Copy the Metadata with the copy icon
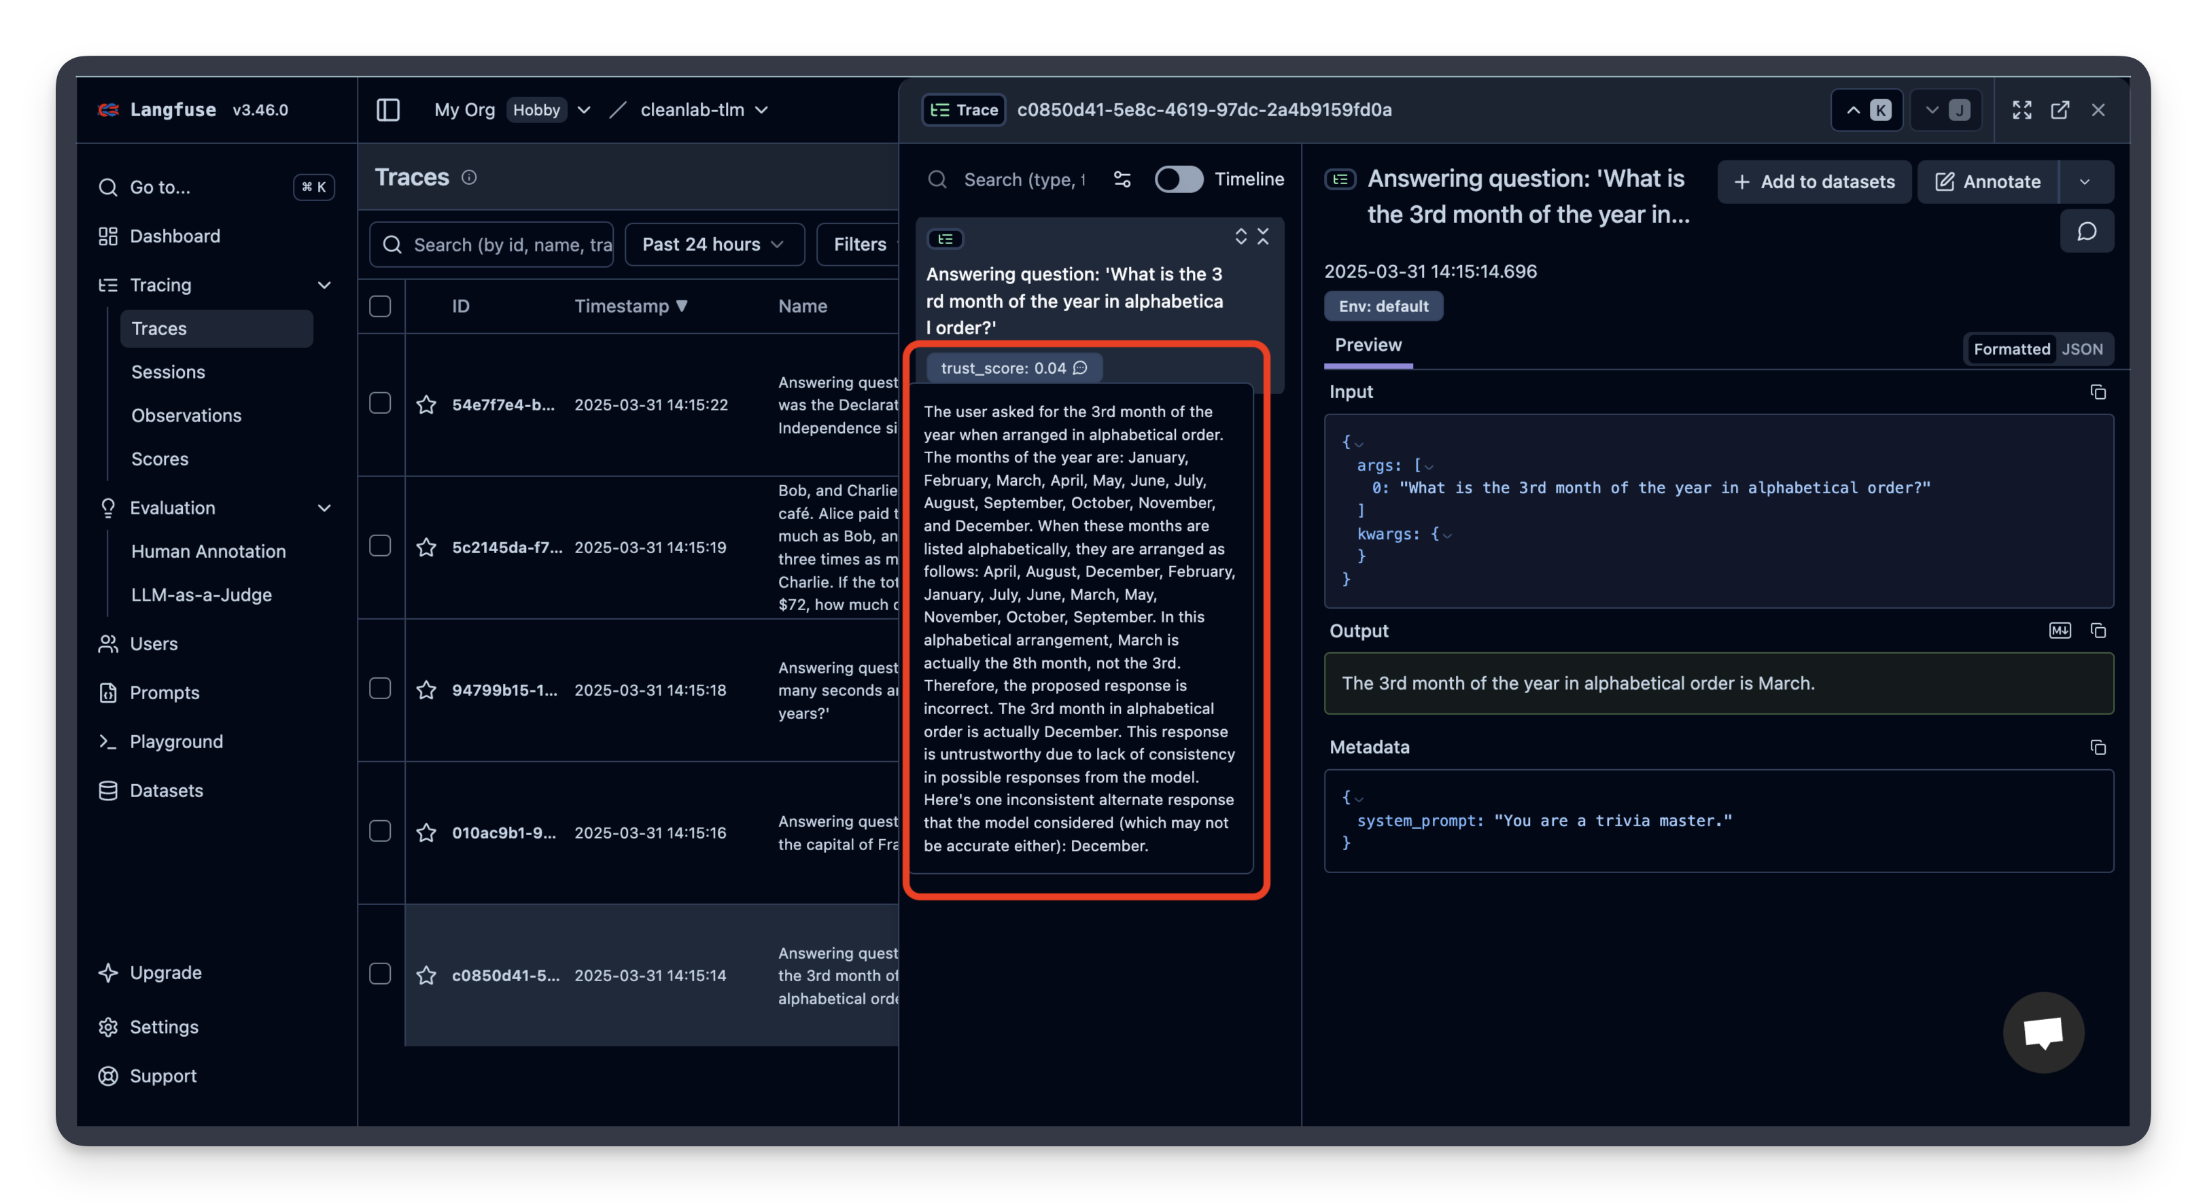Image resolution: width=2207 pixels, height=1202 pixels. click(x=2099, y=748)
